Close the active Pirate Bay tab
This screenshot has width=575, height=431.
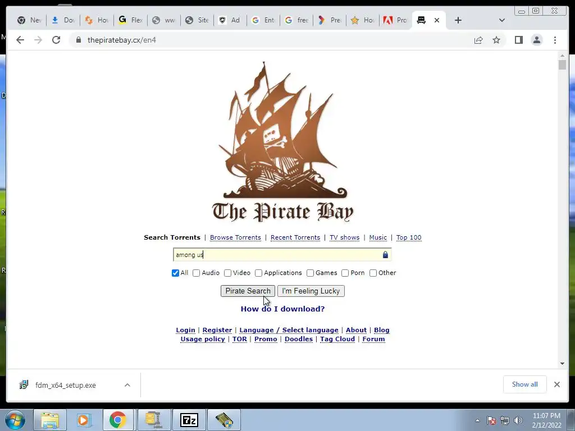pos(437,20)
